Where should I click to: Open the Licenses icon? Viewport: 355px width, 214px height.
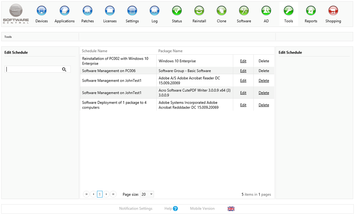point(110,11)
